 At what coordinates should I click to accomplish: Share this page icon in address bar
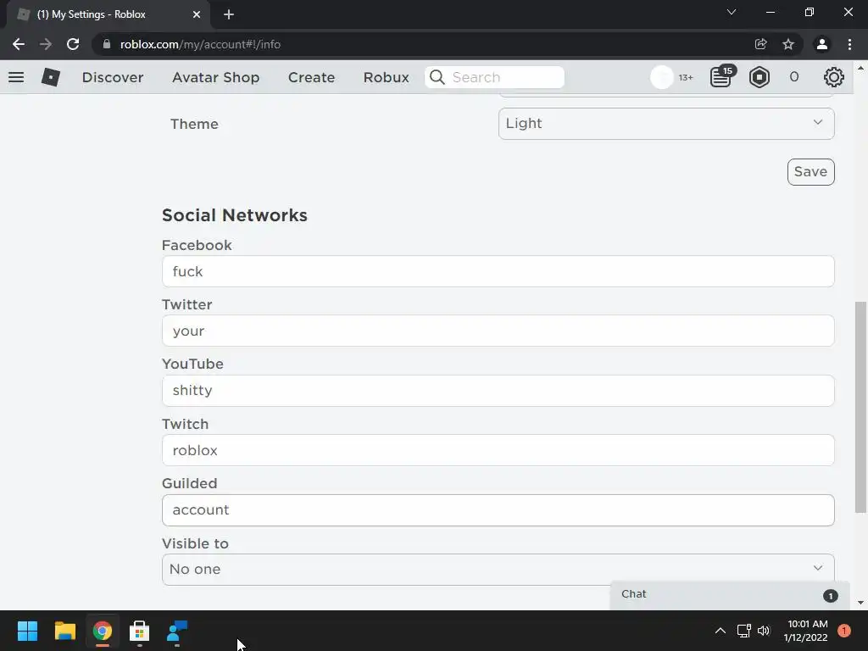(760, 44)
